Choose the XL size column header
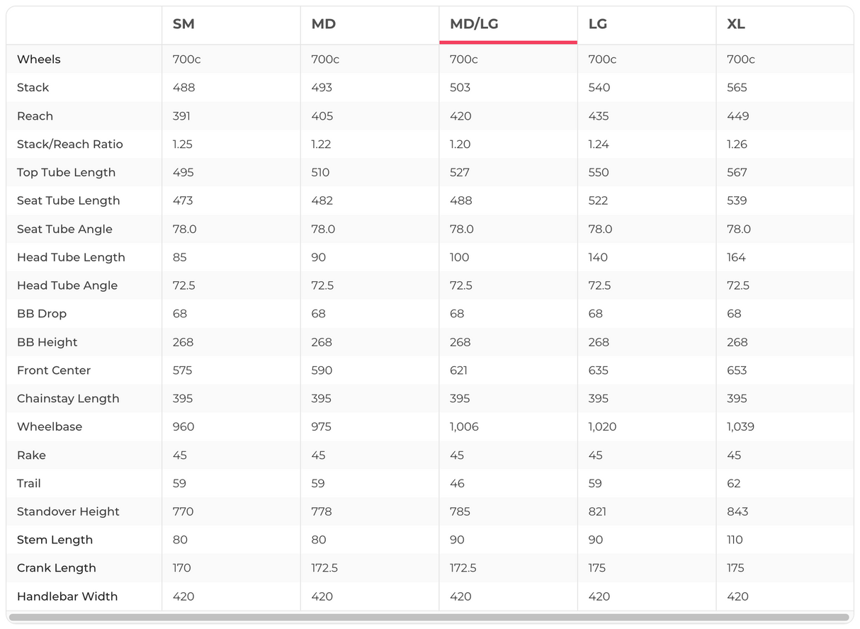 point(735,24)
